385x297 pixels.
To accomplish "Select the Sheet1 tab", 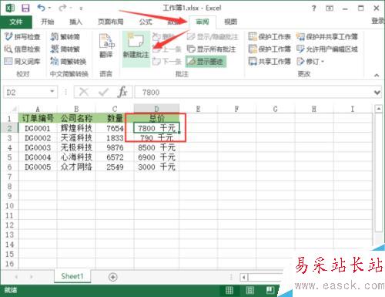I will click(72, 276).
